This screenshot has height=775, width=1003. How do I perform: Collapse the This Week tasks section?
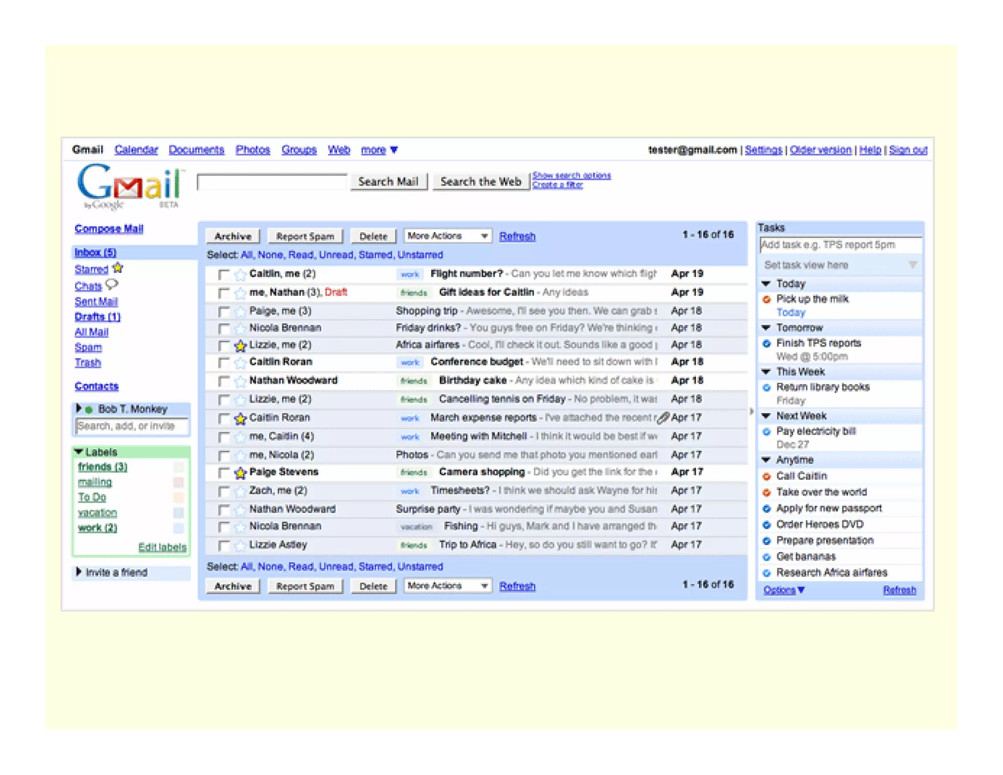[x=766, y=372]
